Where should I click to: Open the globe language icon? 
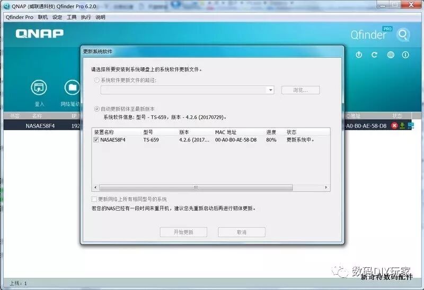click(x=391, y=55)
